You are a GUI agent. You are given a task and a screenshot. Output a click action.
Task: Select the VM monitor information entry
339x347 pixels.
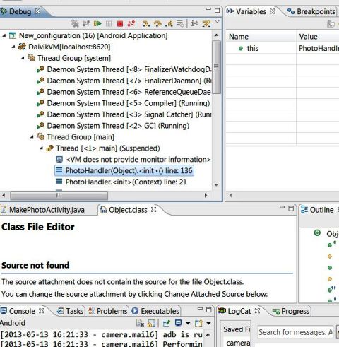pos(133,160)
